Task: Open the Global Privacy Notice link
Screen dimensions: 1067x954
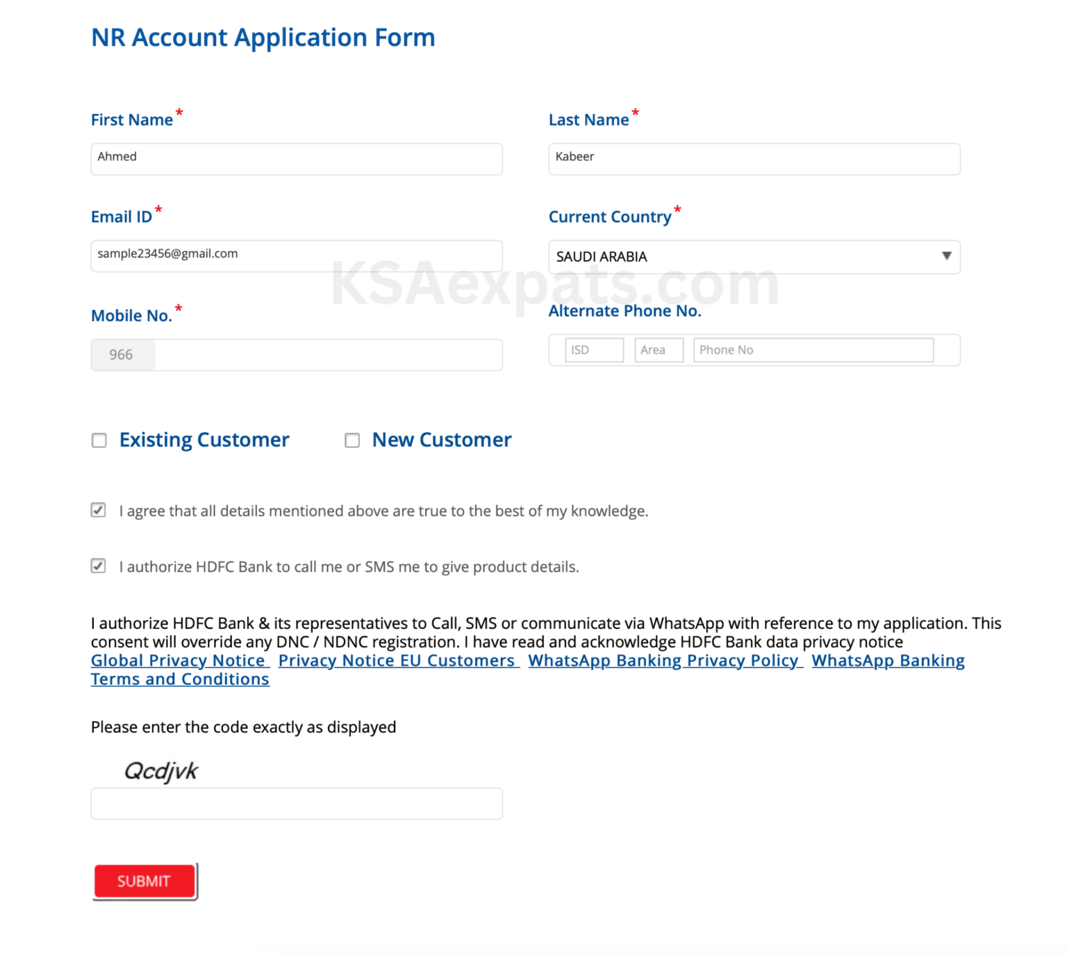Action: coord(179,660)
